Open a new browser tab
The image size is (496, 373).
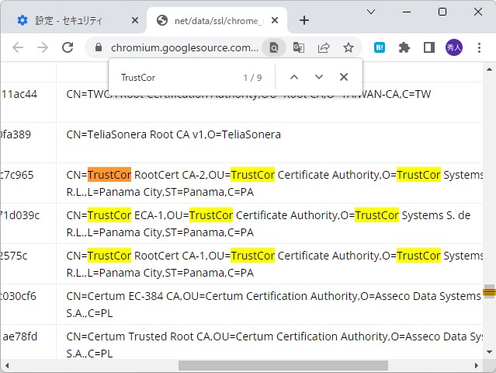coord(304,20)
